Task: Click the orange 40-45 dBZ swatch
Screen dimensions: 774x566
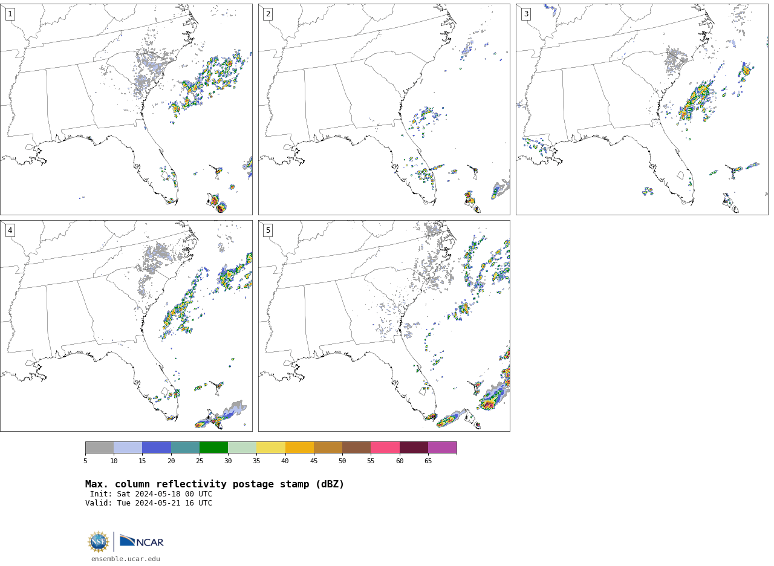Action: pyautogui.click(x=299, y=447)
